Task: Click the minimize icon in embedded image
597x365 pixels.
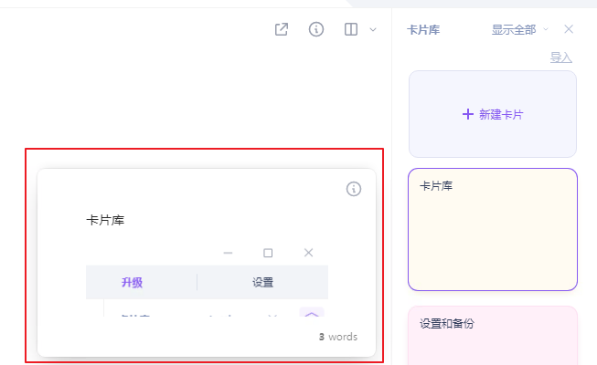Action: click(228, 253)
